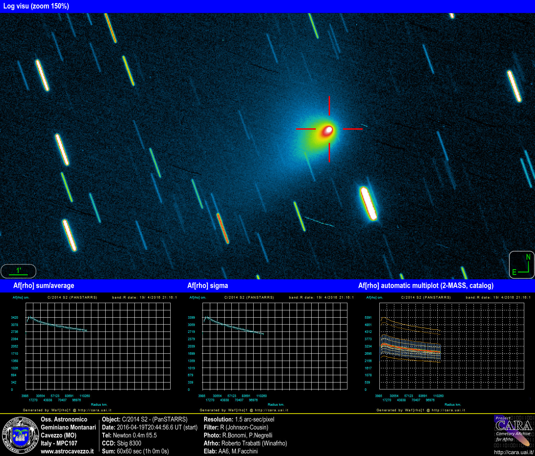This screenshot has width=535, height=456.
Task: Click the 'Date: 2016-04-19T20:44:56.6 UT' line
Action: click(150, 427)
